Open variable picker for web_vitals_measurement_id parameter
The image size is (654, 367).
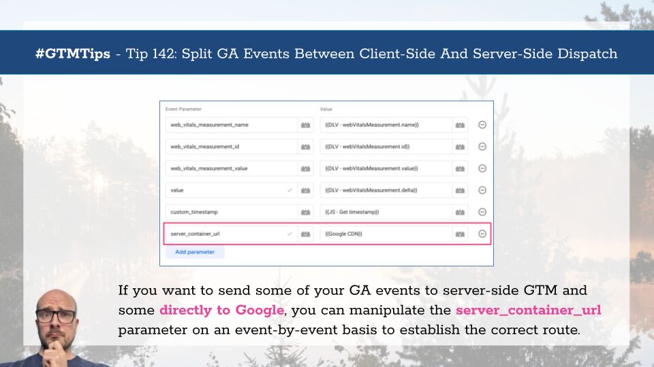[x=306, y=147]
